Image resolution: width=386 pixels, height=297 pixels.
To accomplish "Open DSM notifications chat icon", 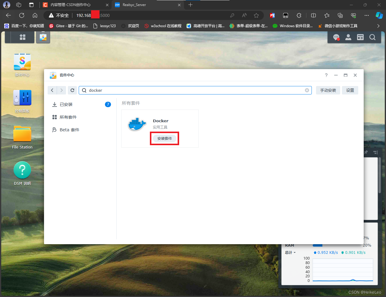I will 336,37.
